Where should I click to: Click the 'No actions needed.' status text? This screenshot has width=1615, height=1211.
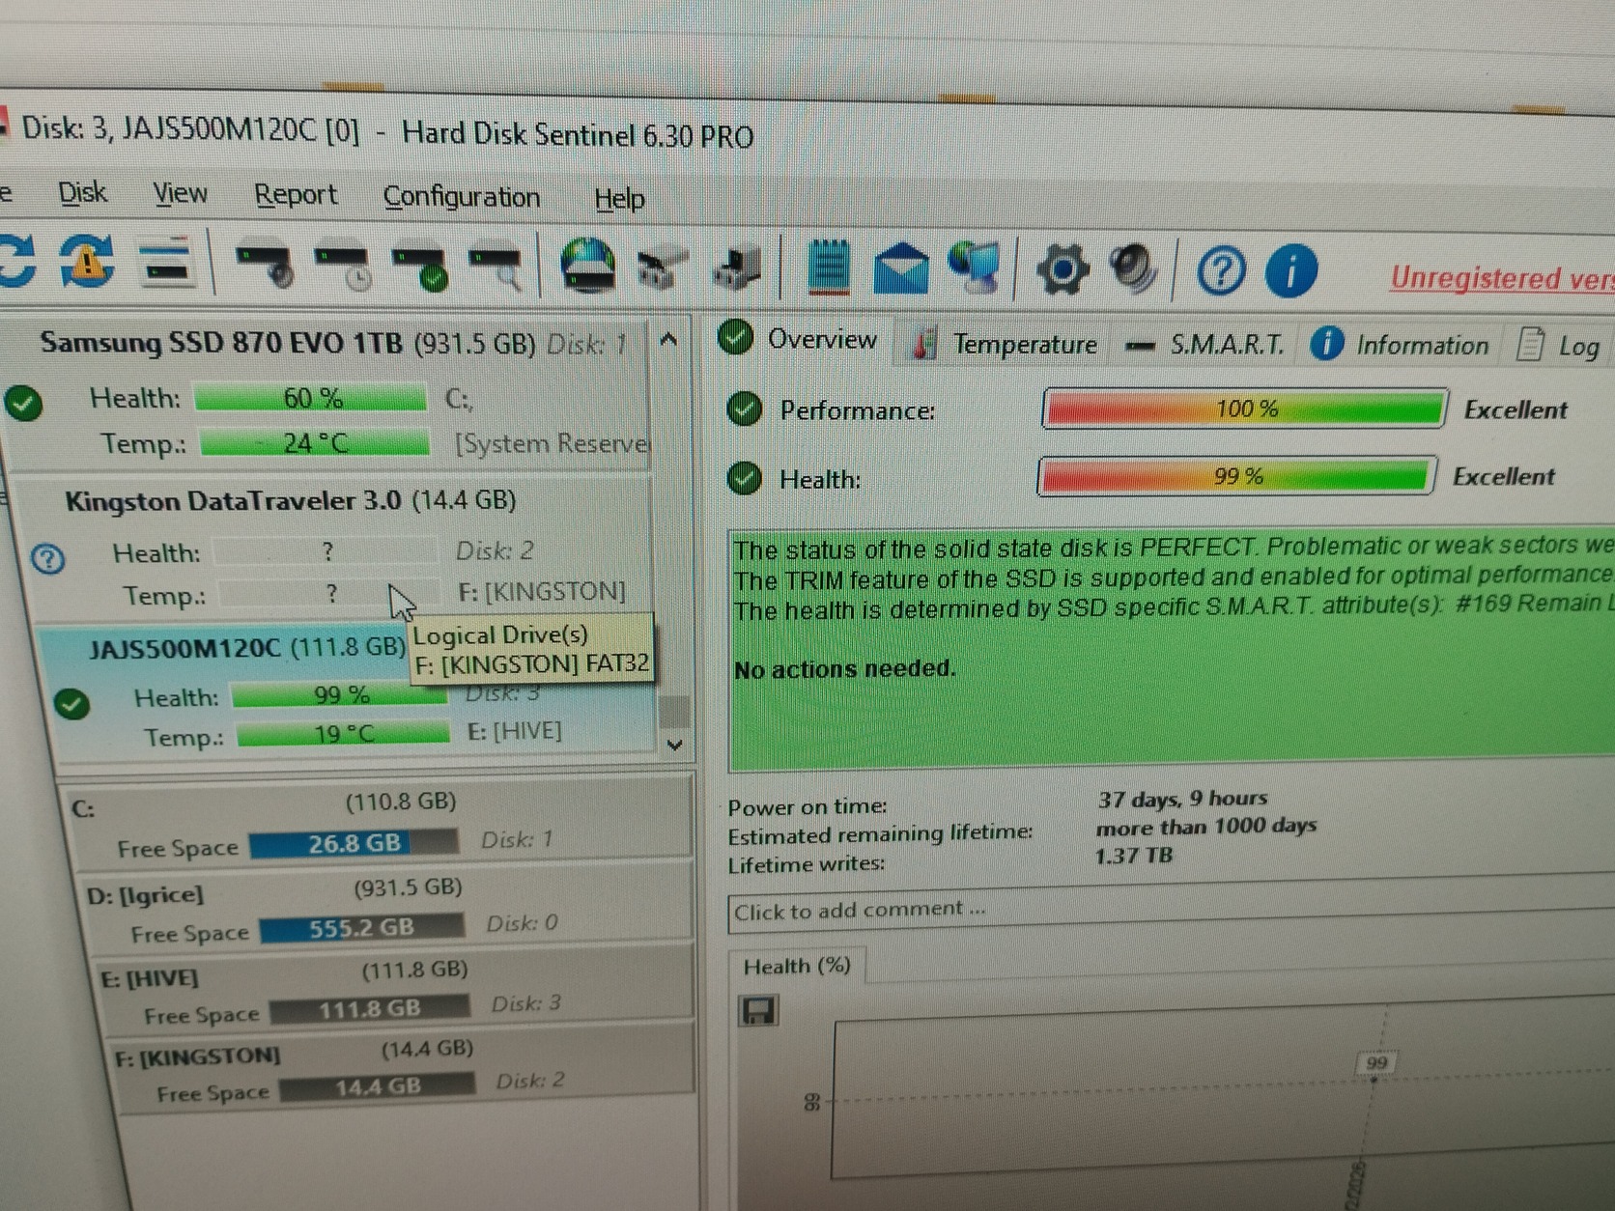click(844, 668)
